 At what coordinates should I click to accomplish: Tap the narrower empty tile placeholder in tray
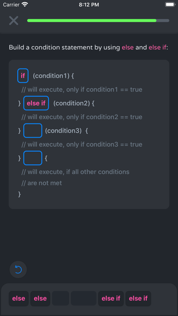[60, 298]
